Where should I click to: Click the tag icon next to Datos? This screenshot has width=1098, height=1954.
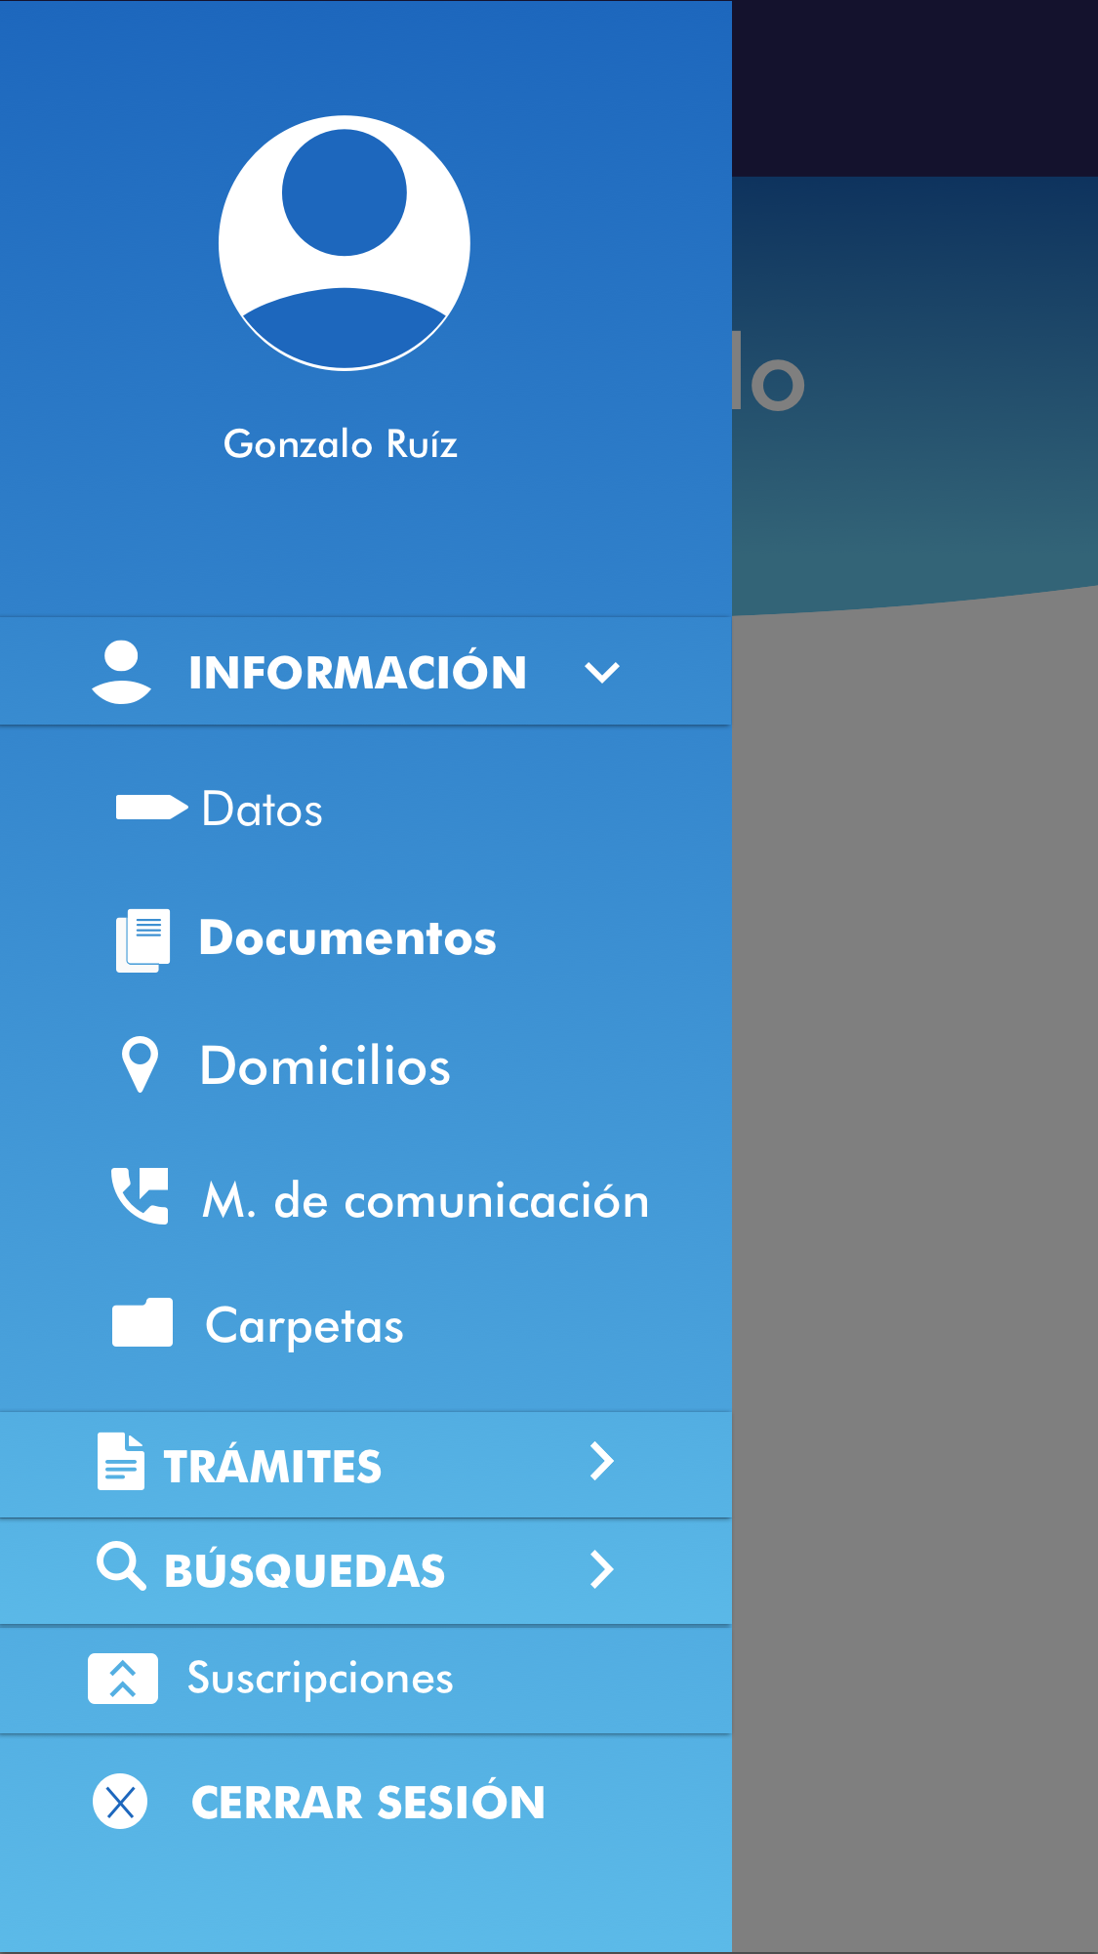[150, 808]
